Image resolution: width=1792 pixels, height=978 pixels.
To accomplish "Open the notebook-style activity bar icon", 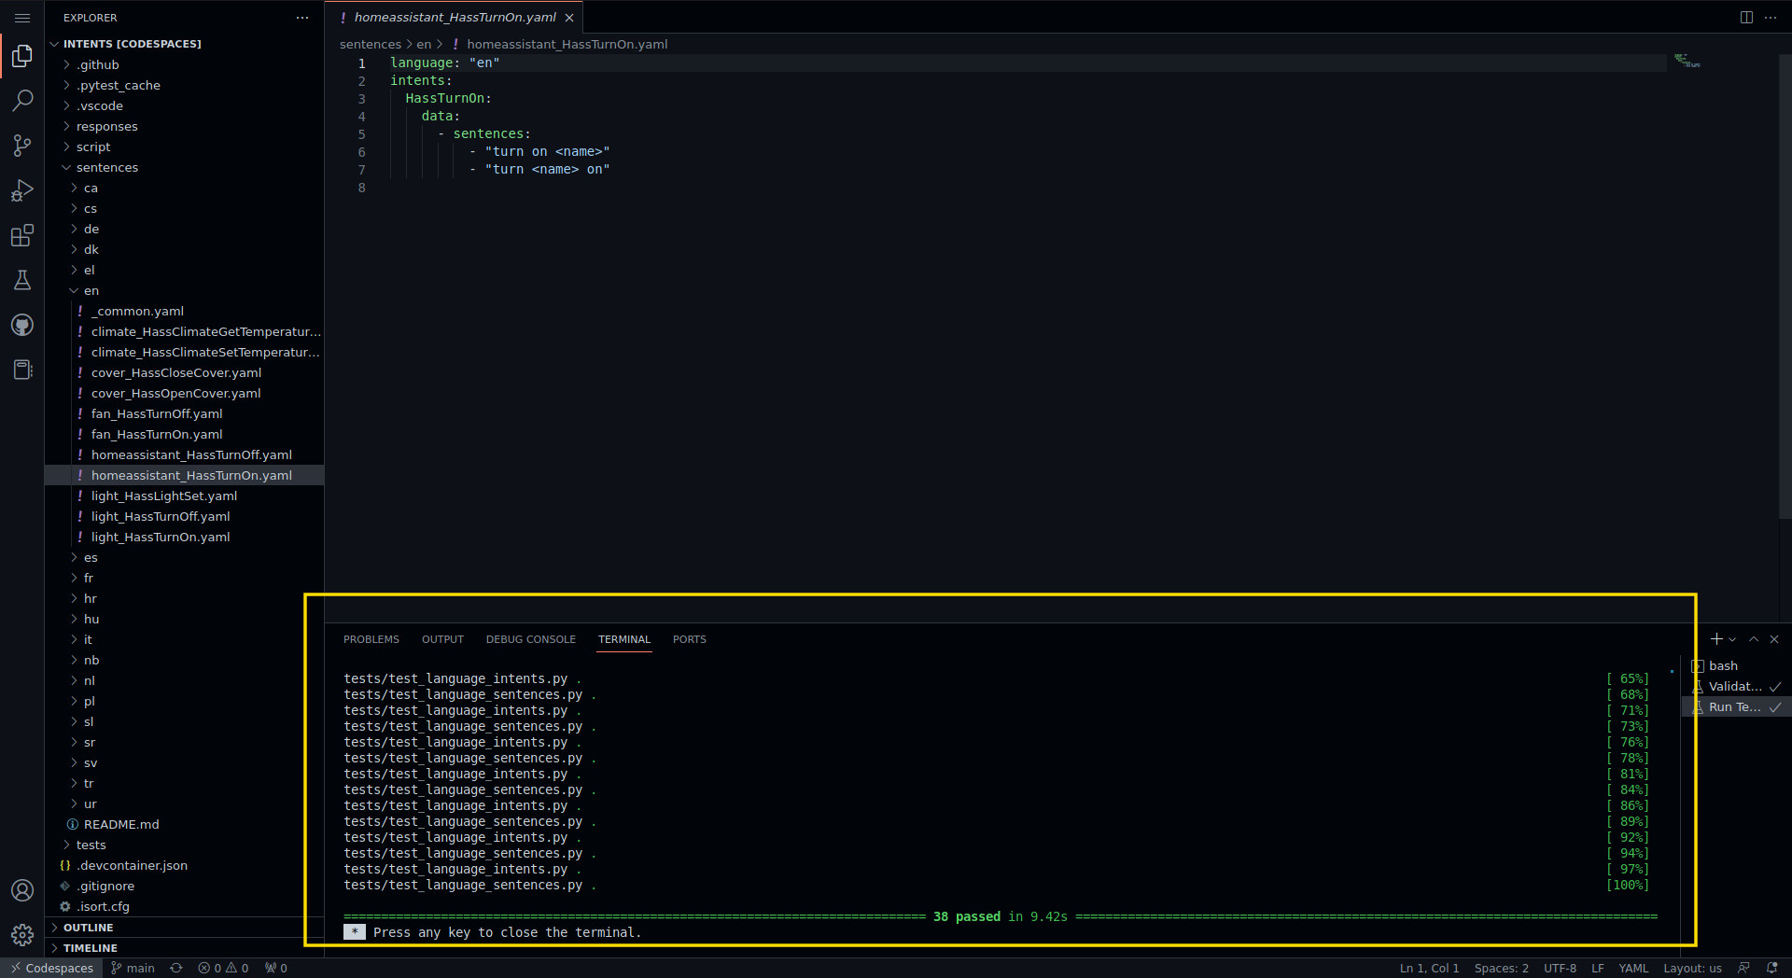I will pos(22,370).
